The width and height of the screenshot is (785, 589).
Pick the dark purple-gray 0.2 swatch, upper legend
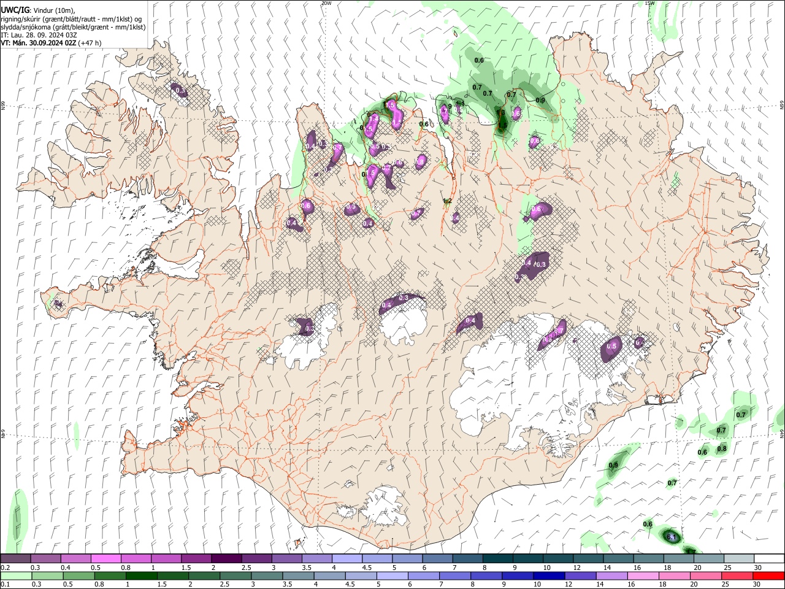[x=15, y=559]
